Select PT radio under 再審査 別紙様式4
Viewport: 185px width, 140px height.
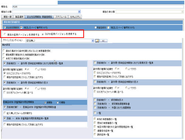116,69
